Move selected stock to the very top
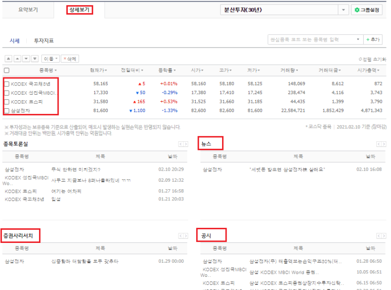Screen dimensions: 391x290 coord(9,59)
